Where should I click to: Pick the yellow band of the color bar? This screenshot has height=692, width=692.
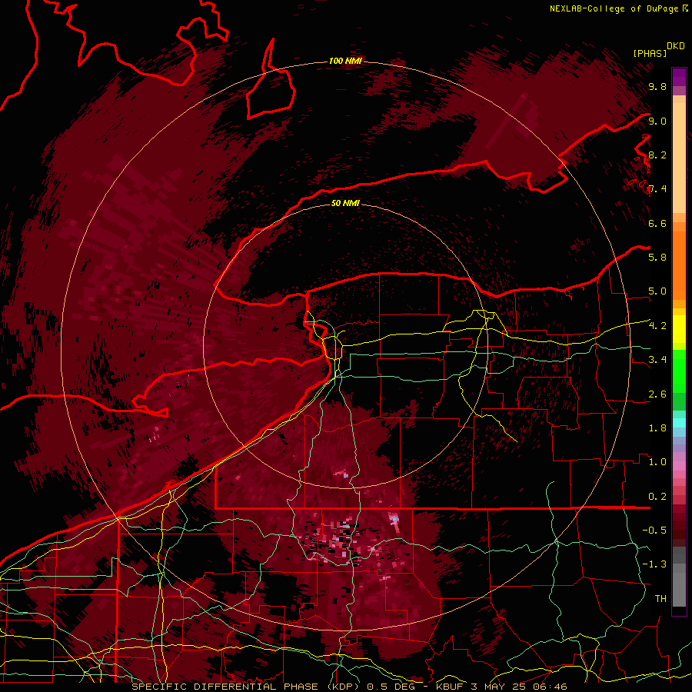pos(679,329)
